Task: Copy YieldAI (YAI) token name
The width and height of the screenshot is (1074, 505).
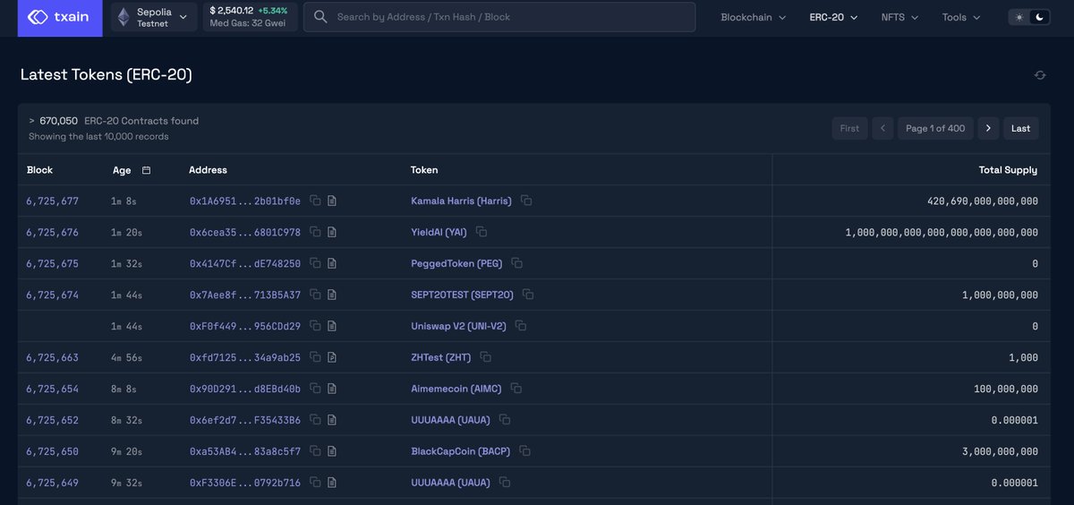Action: (482, 233)
